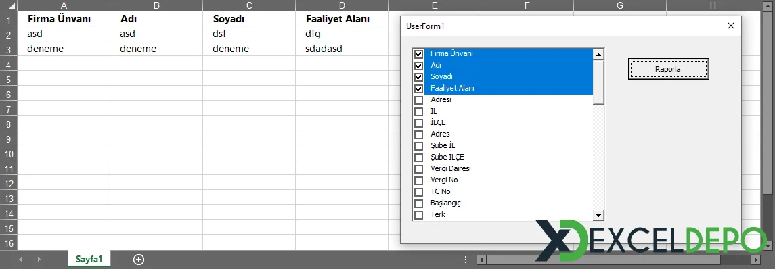
Task: Select the Faaliyet Alanı header cell
Action: pos(342,19)
